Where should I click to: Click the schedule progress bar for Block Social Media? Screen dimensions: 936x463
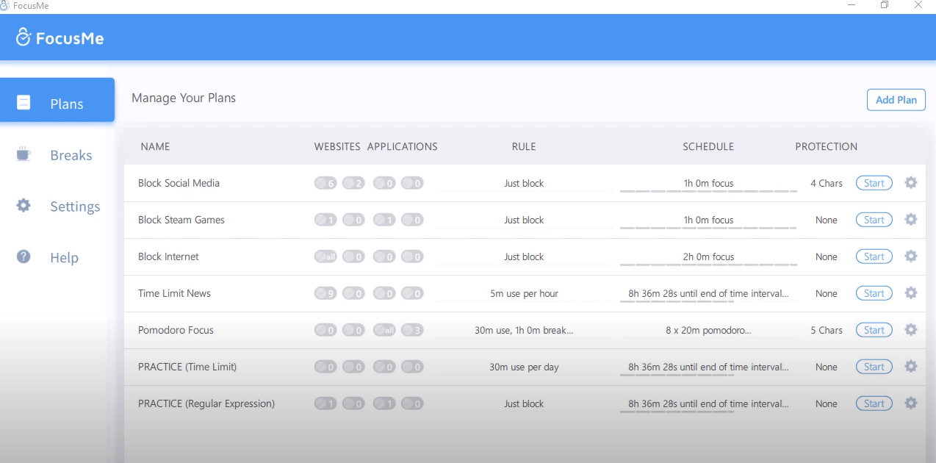708,191
